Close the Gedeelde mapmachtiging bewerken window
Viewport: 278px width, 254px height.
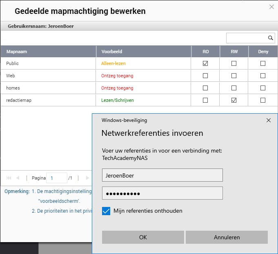point(272,7)
